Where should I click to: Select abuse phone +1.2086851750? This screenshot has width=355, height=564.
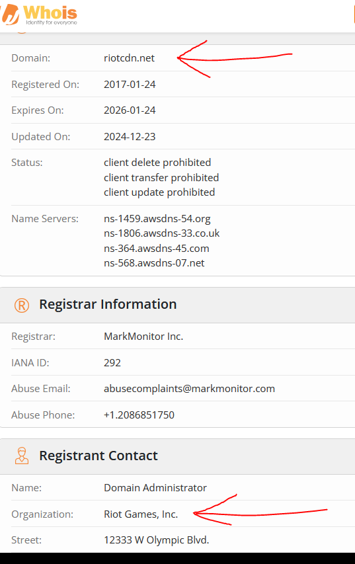[139, 415]
